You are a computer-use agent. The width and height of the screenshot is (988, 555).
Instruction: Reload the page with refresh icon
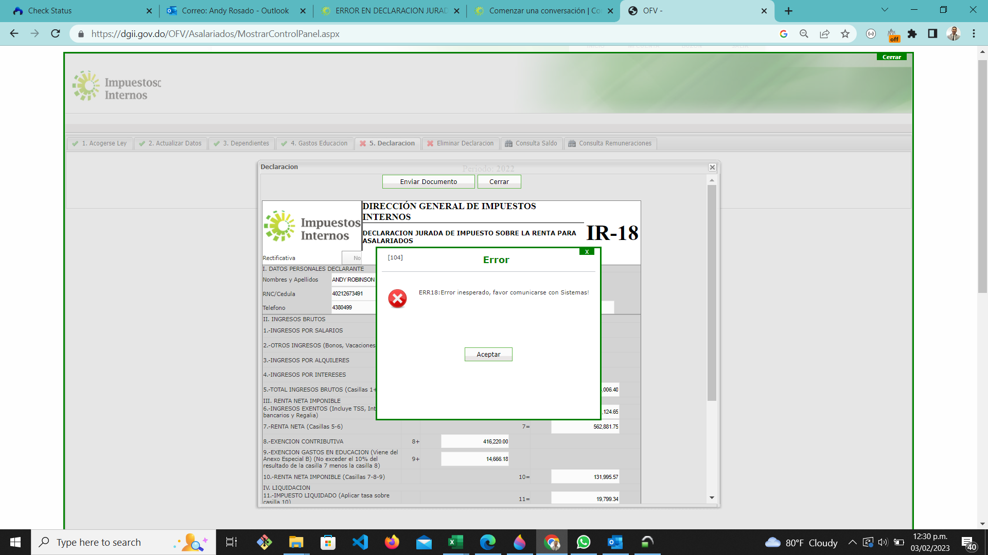tap(56, 34)
